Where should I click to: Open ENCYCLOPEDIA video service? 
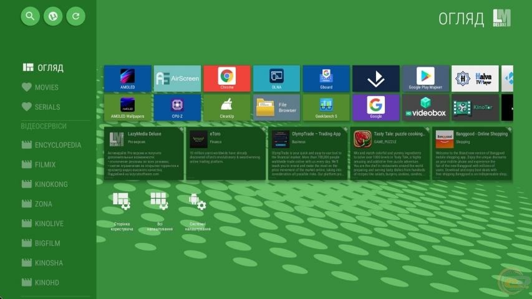[51, 145]
